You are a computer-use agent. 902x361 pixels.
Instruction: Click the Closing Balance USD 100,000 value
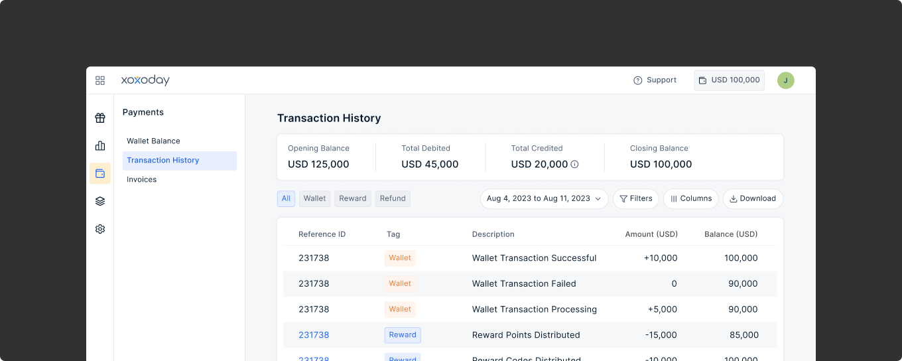coord(661,165)
